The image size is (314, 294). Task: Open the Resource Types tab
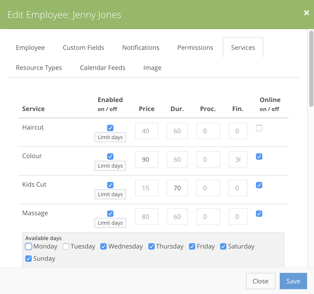coord(39,68)
